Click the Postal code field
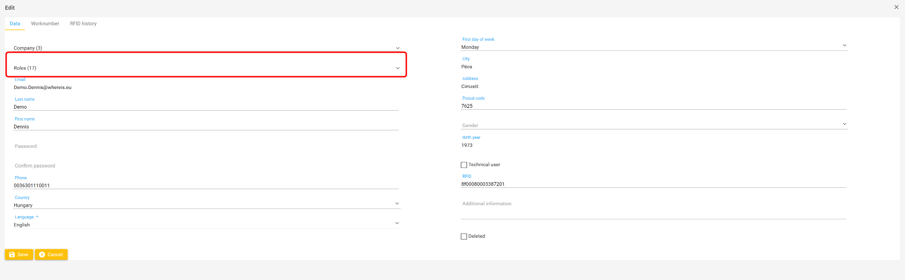Screen dimensions: 905x280 (x=653, y=106)
